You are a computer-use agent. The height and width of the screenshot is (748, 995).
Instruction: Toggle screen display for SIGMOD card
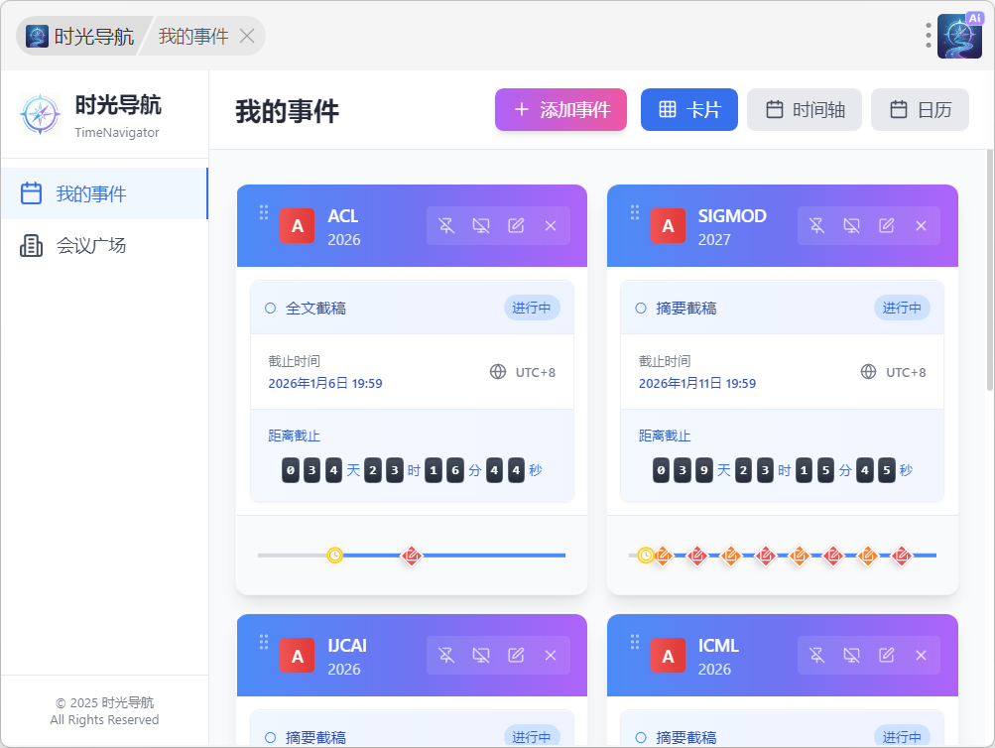(851, 226)
